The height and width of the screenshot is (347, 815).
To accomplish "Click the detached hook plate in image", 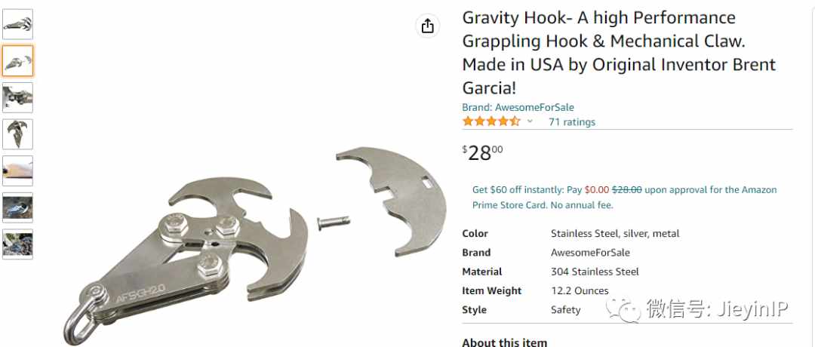I will coord(390,201).
